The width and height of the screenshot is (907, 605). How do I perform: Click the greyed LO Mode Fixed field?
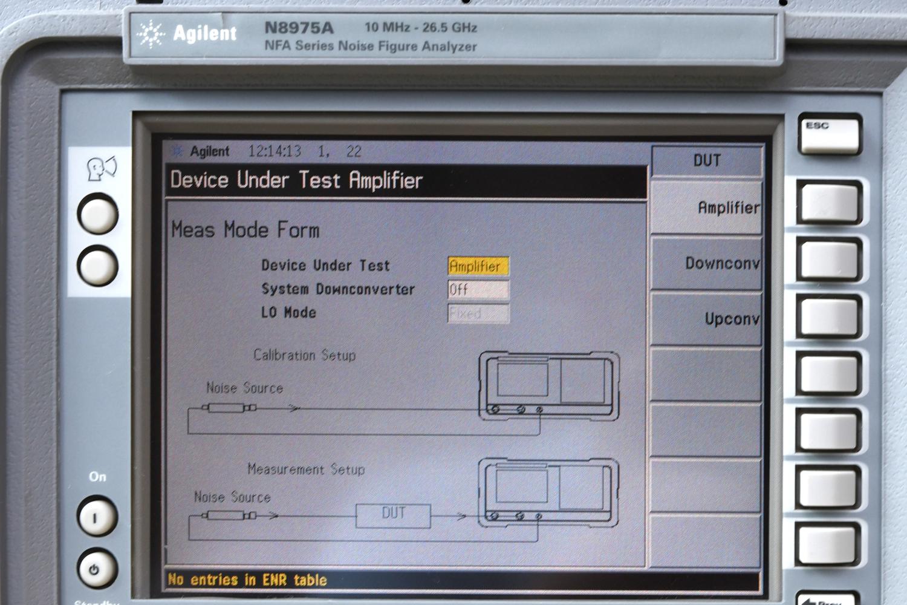click(x=478, y=313)
